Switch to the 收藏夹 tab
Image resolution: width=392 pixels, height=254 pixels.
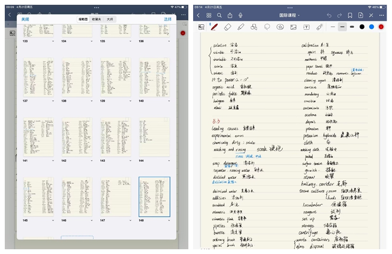(97, 19)
